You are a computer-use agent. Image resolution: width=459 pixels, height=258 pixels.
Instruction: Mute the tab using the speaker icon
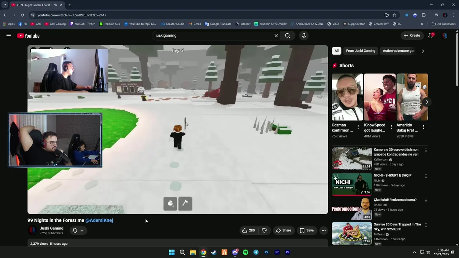55,5
